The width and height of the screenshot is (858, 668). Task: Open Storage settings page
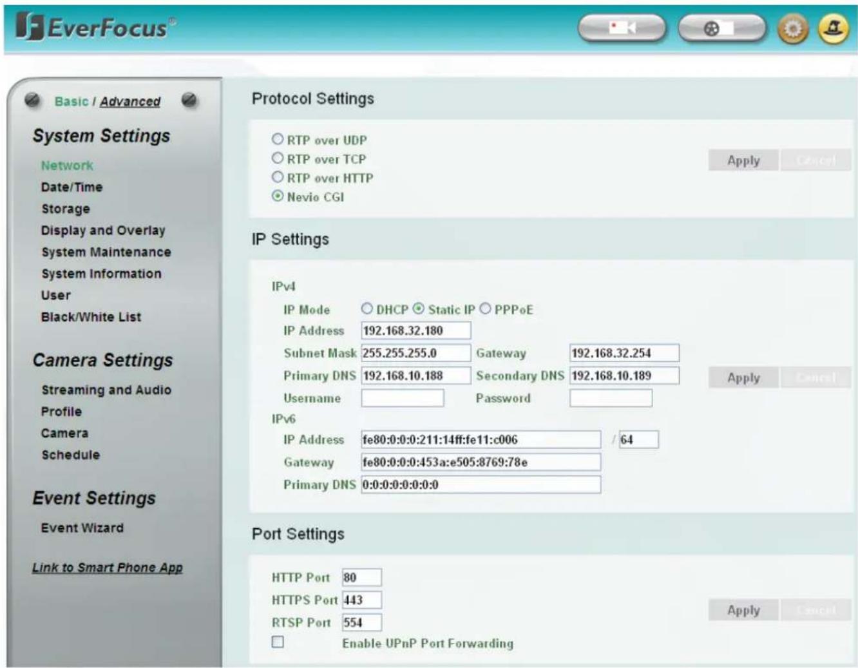[x=66, y=209]
